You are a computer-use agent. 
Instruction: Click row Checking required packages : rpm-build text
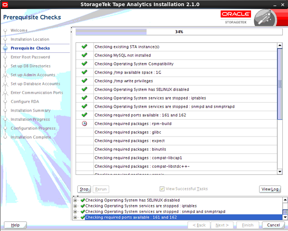[133, 124]
